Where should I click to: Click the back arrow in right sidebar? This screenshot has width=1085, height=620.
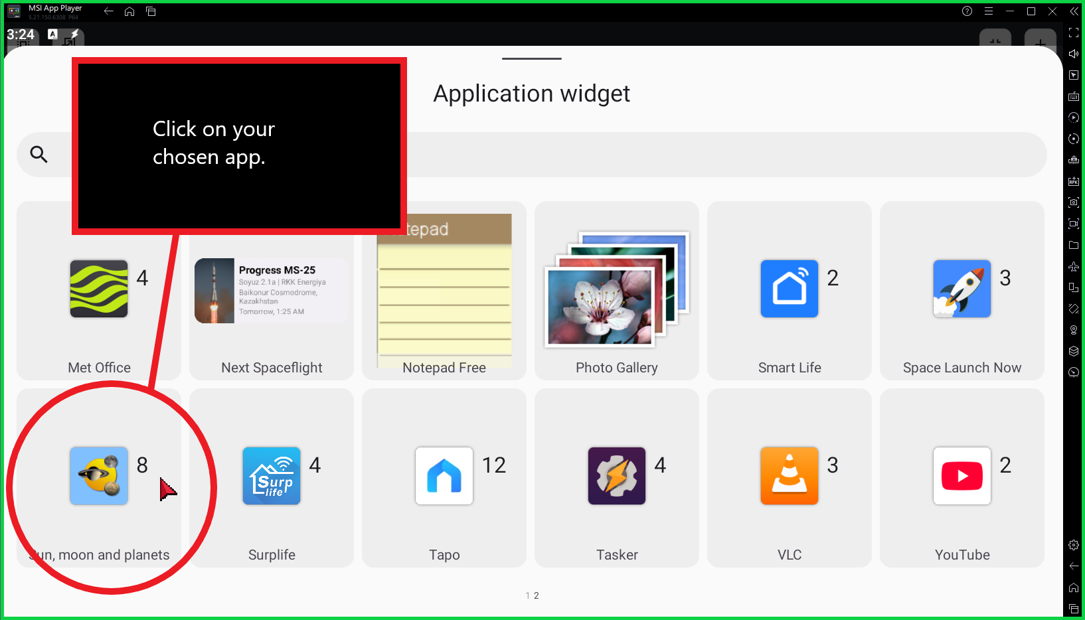coord(1074,566)
